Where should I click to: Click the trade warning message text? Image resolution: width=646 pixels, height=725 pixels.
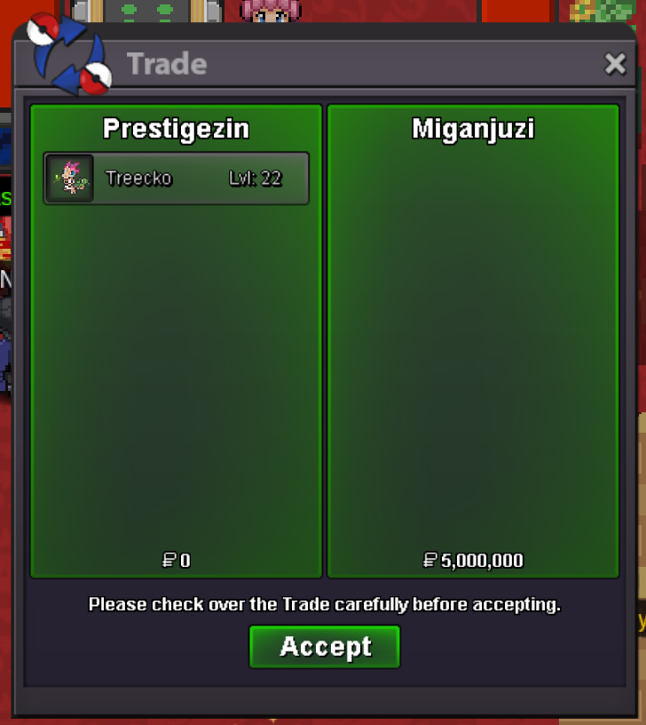pyautogui.click(x=325, y=604)
